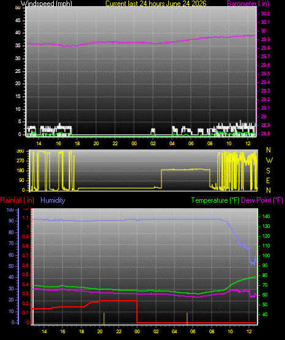This screenshot has width=285, height=340.
Task: Click windspeed scale value "15"
Action: point(18,97)
